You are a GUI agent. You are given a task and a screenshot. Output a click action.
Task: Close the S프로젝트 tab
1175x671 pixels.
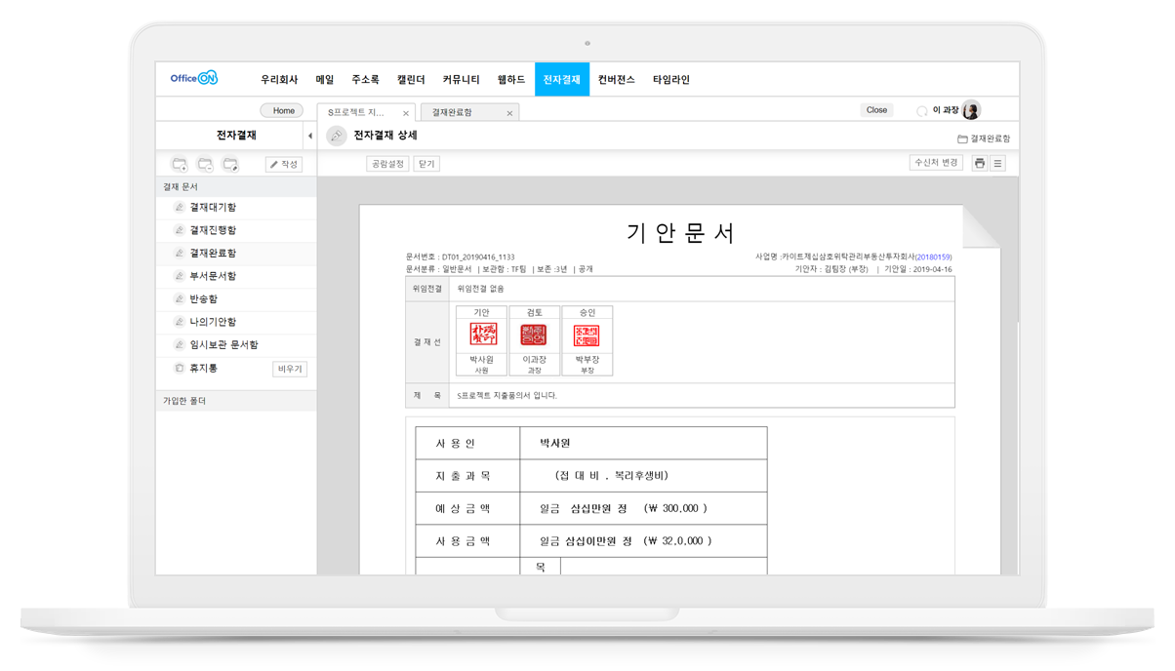point(406,113)
